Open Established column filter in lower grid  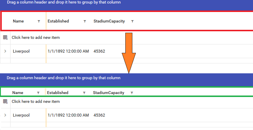[x=84, y=93]
